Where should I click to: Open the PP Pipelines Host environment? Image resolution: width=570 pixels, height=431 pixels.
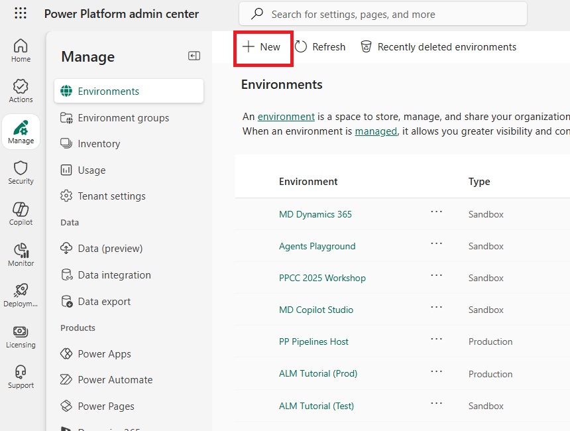313,341
